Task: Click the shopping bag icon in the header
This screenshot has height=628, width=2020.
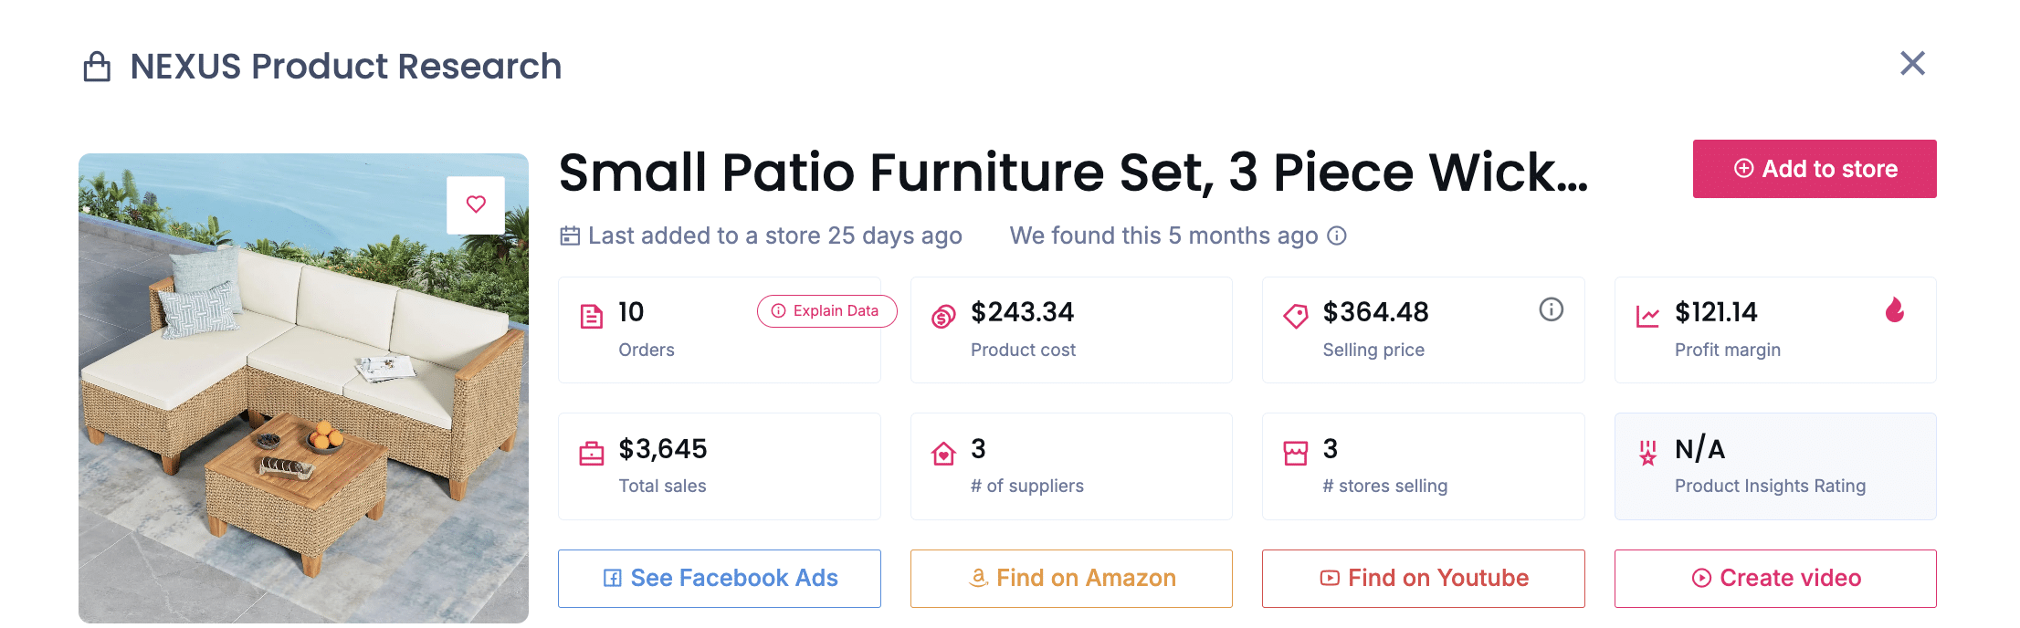Action: [x=98, y=65]
